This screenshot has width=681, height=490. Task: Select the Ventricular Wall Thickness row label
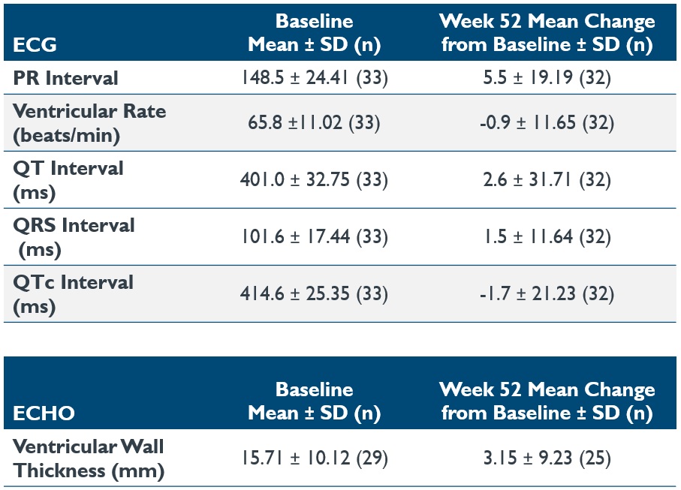(x=89, y=458)
